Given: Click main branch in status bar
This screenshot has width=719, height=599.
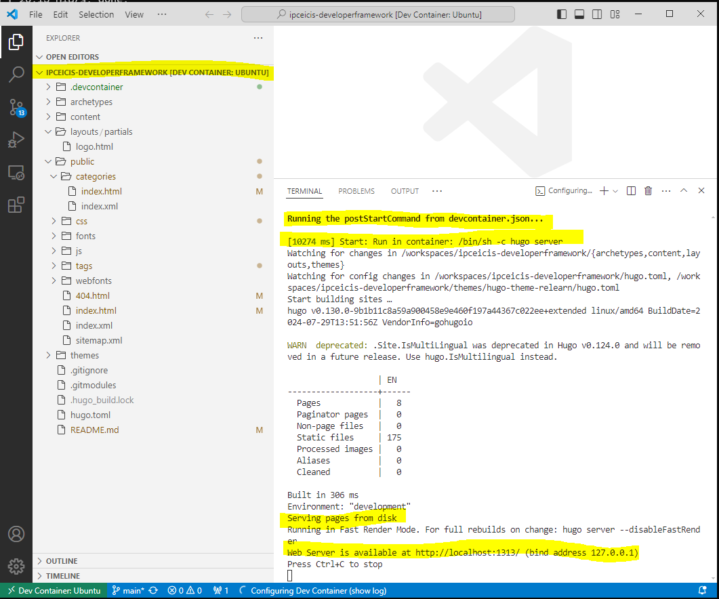Looking at the screenshot, I should point(128,590).
